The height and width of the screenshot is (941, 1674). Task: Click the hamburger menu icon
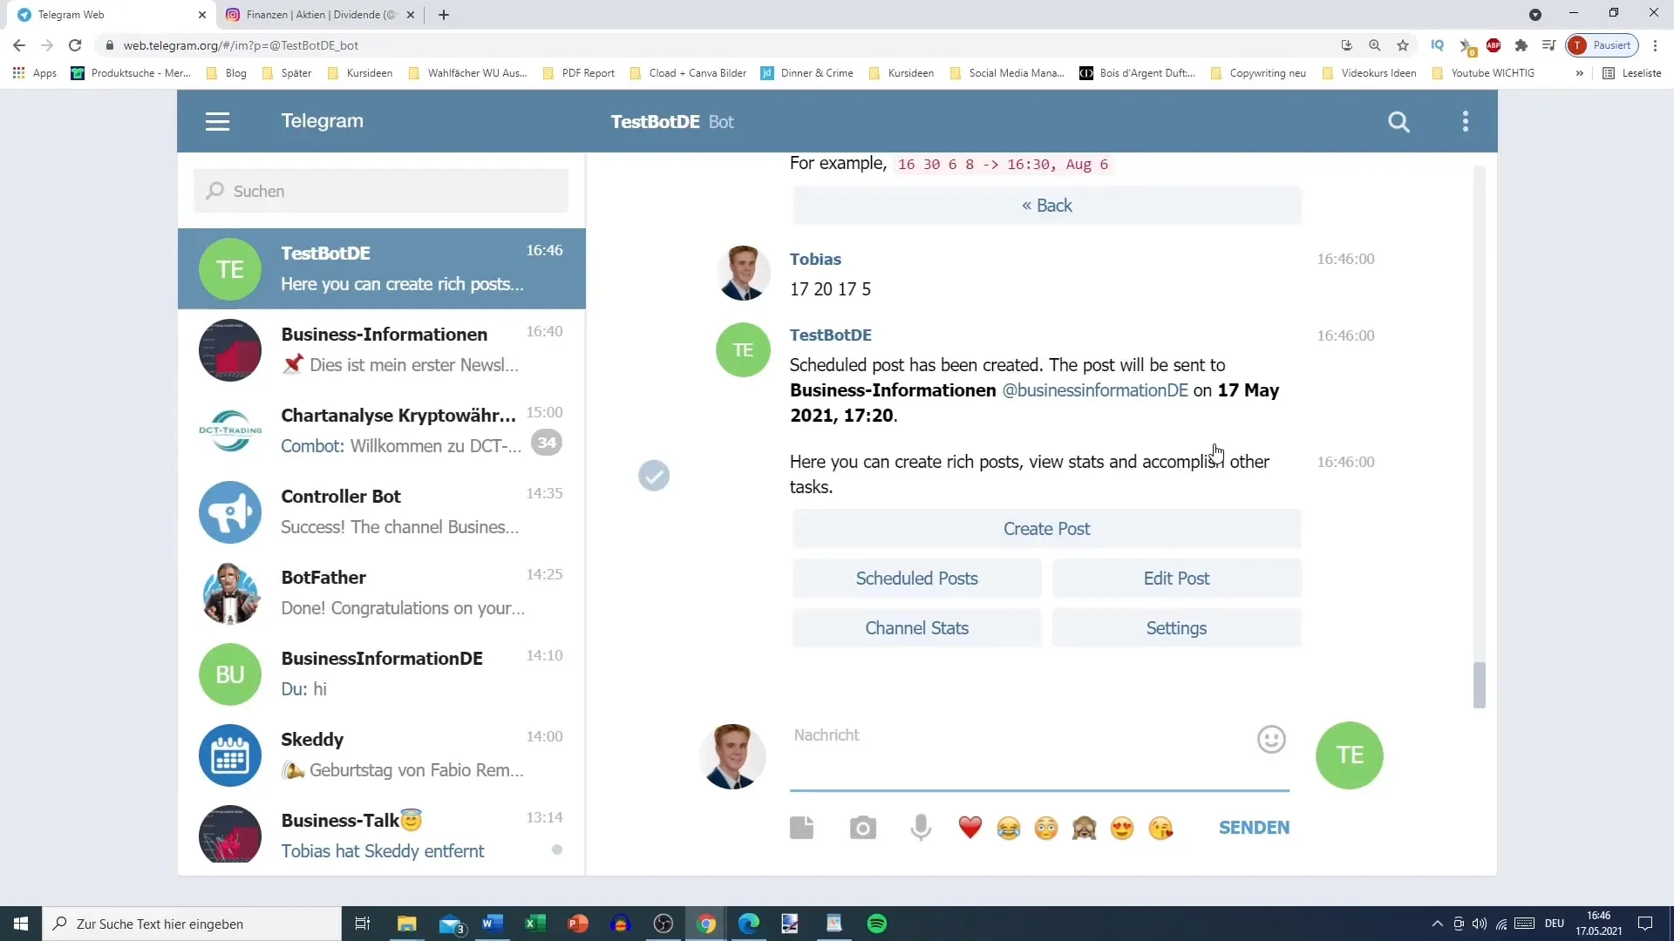click(x=217, y=120)
